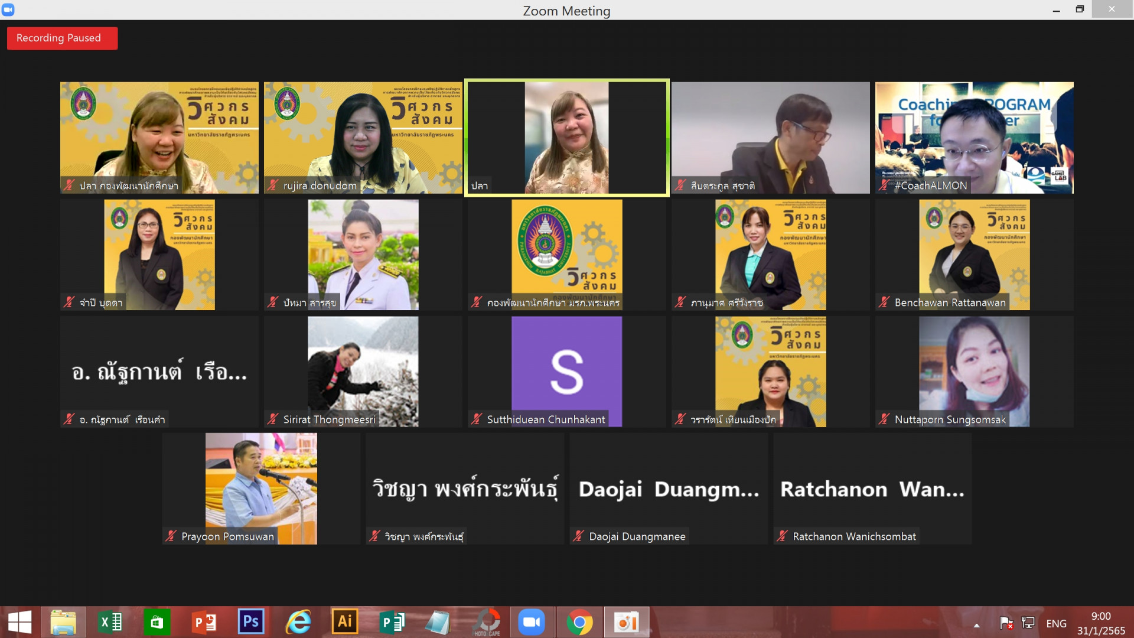The width and height of the screenshot is (1134, 638).
Task: Click the Recording Paused indicator
Action: click(x=61, y=38)
